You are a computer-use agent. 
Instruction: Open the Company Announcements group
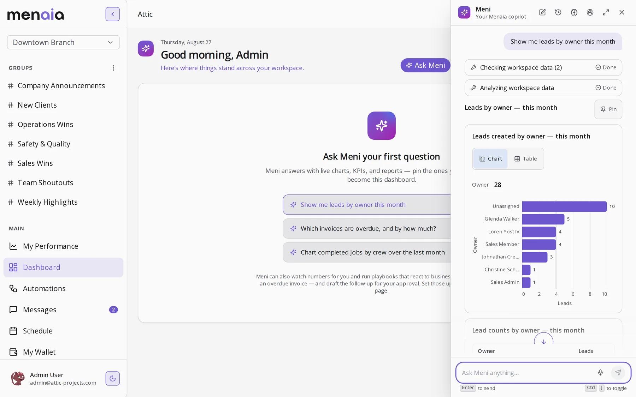click(x=61, y=86)
